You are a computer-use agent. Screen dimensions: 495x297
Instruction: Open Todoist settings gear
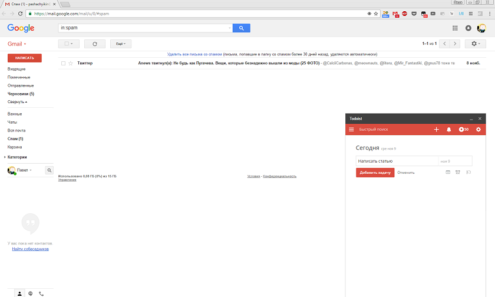tap(478, 130)
